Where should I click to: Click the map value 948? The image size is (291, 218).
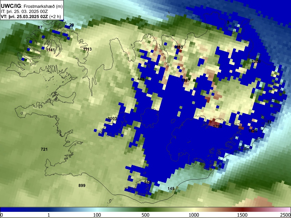point(148,182)
